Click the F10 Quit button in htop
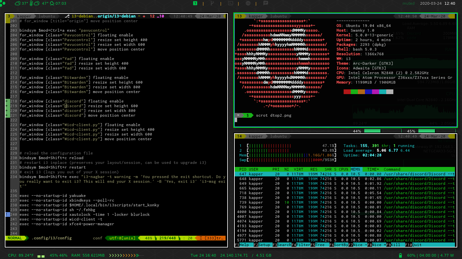Screen dimensions: 462x259 pyautogui.click(x=414, y=245)
